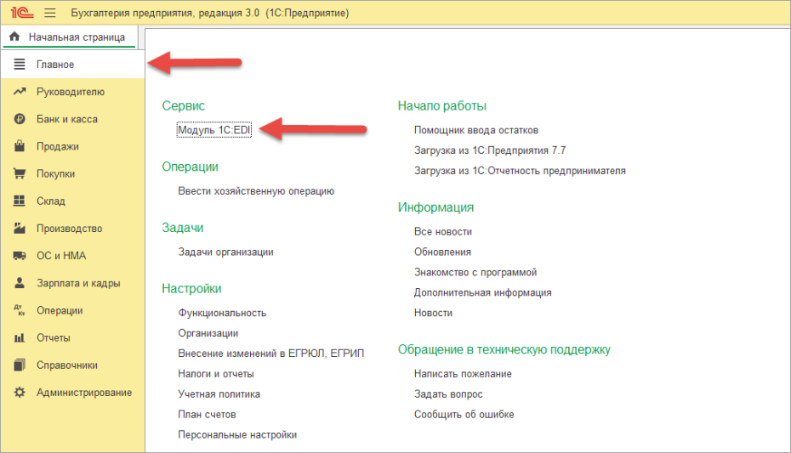Click the home icon on the start page tab
Screen dimensions: 791x453
[14, 37]
